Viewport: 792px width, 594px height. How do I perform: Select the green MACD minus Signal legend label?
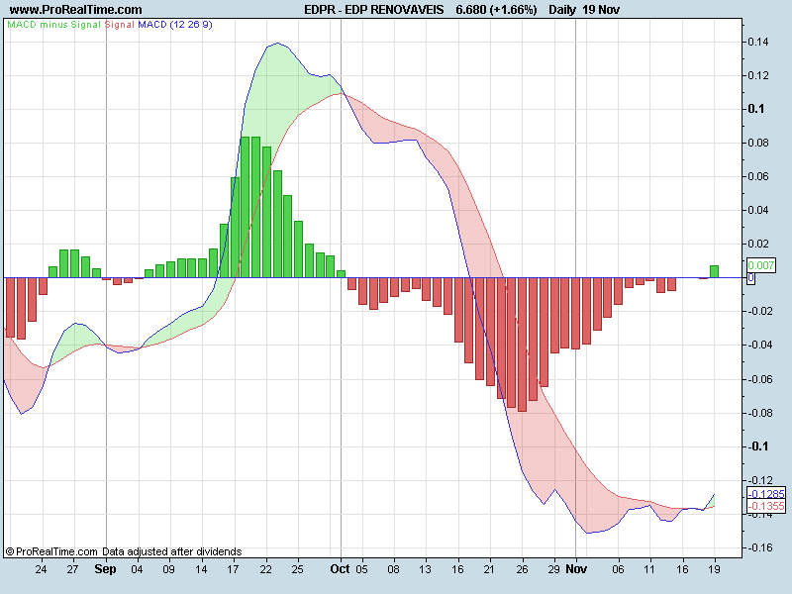(54, 24)
